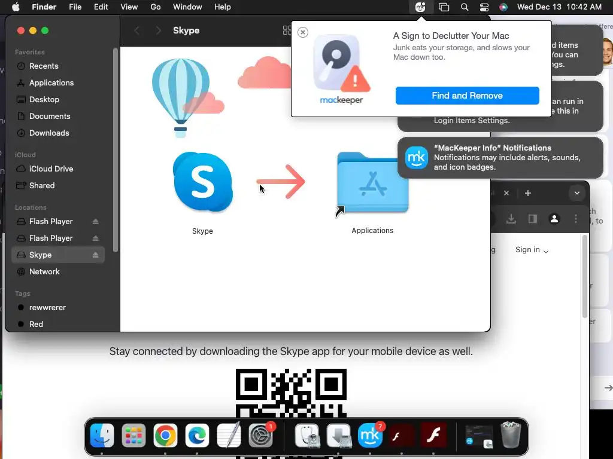613x459 pixels.
Task: Select Downloads in Finder sidebar
Action: coord(58,133)
